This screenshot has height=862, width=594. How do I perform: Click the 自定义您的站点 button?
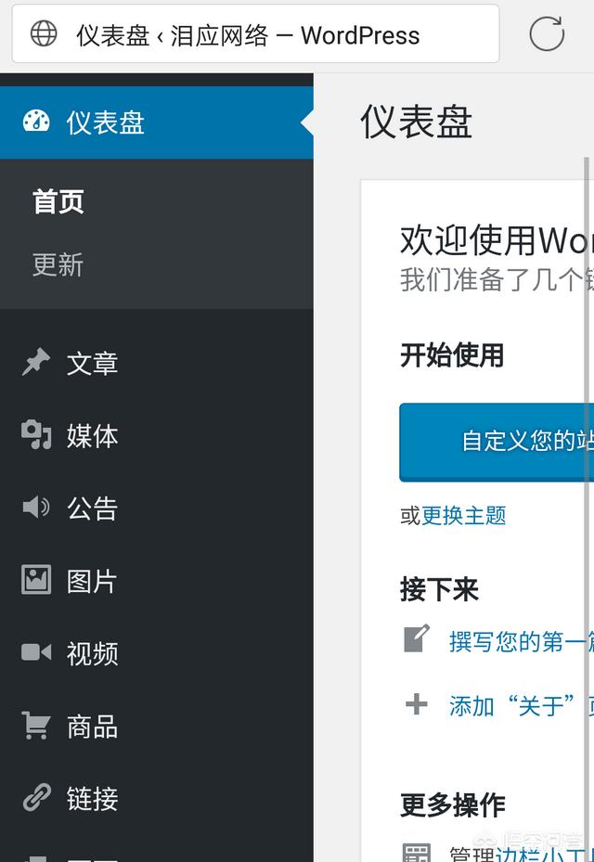pyautogui.click(x=497, y=442)
